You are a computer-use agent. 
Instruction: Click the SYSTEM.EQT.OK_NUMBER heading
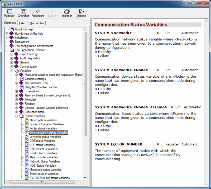(x=118, y=144)
